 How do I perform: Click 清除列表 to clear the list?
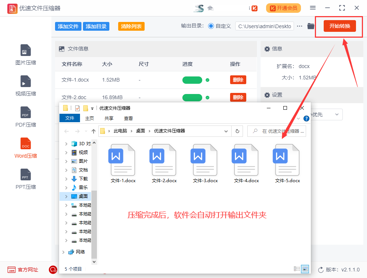tap(131, 26)
